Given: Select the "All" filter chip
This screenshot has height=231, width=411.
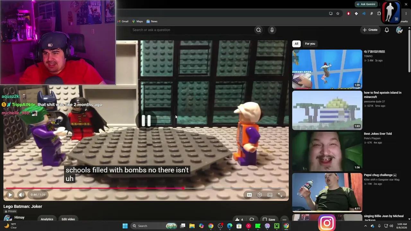Looking at the screenshot, I should coord(296,44).
